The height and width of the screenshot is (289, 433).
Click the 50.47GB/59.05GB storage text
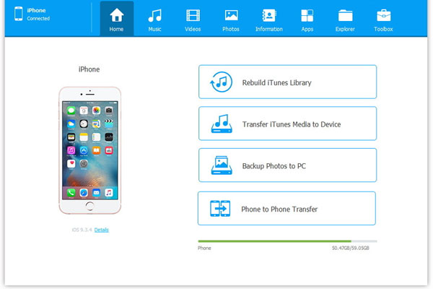click(351, 248)
